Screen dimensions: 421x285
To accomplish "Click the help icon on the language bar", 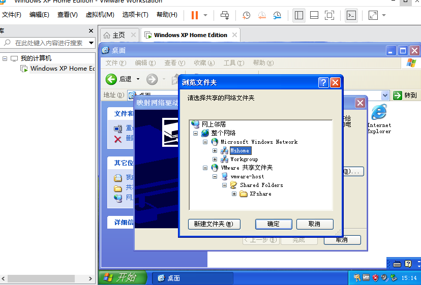I will [408, 264].
